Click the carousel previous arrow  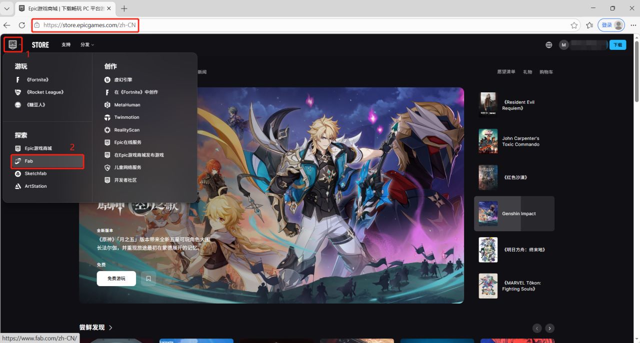point(537,328)
